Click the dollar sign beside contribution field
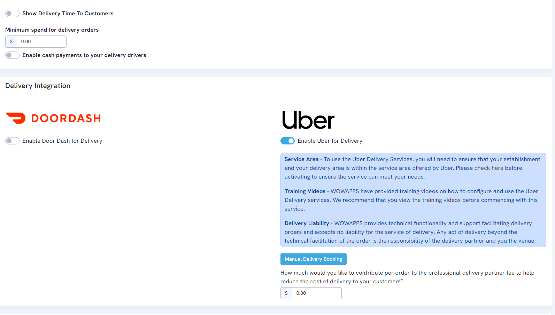The image size is (555, 315). pos(286,293)
